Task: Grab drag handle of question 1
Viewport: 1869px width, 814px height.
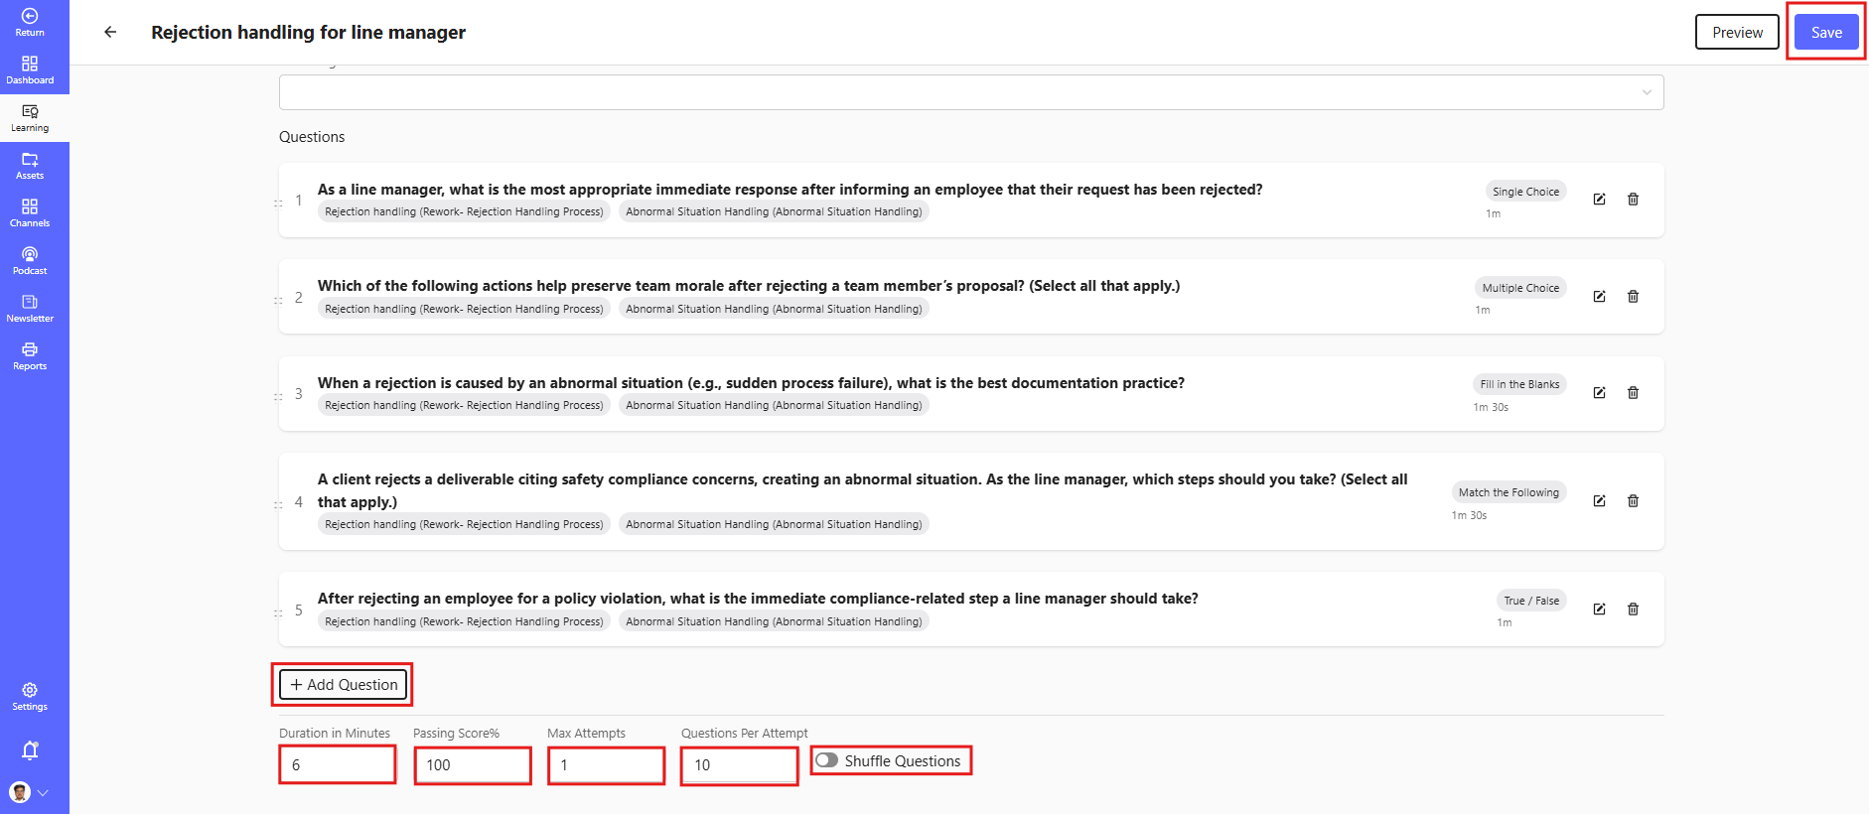Action: 278,203
